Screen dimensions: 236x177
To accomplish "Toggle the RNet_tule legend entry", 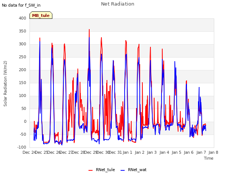I will (102, 170).
